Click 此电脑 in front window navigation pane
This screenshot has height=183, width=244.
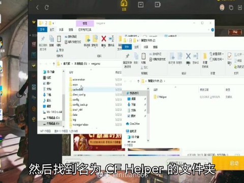[131, 131]
